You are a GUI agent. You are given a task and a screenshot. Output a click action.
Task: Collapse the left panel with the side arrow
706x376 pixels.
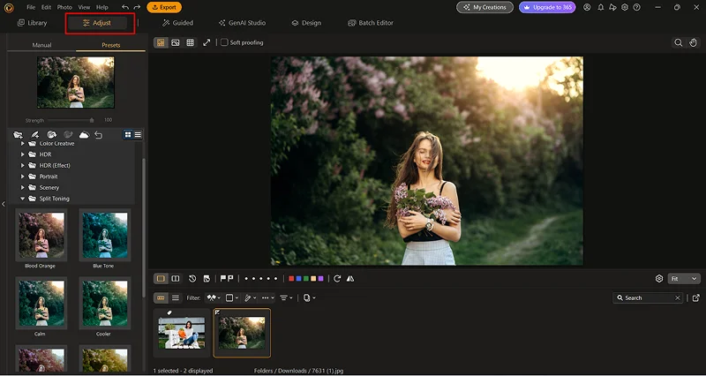4,204
